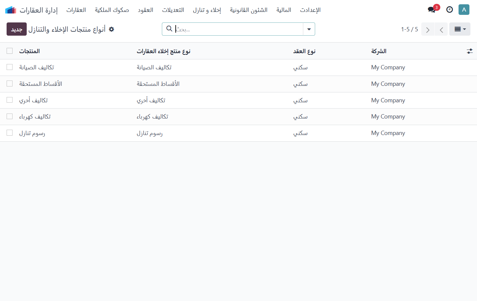The height and width of the screenshot is (301, 477).
Task: Open the user avatar menu A
Action: tap(464, 10)
